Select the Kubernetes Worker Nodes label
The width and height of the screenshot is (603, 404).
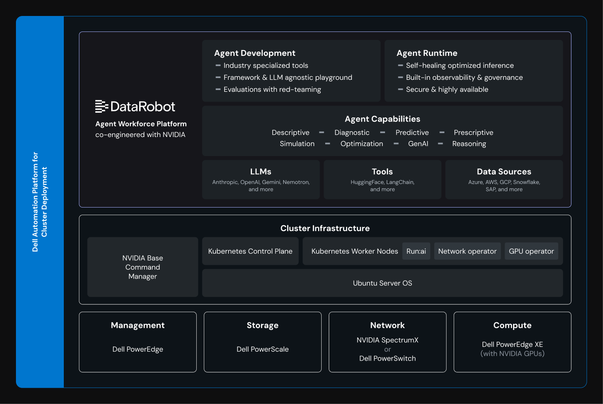click(354, 251)
